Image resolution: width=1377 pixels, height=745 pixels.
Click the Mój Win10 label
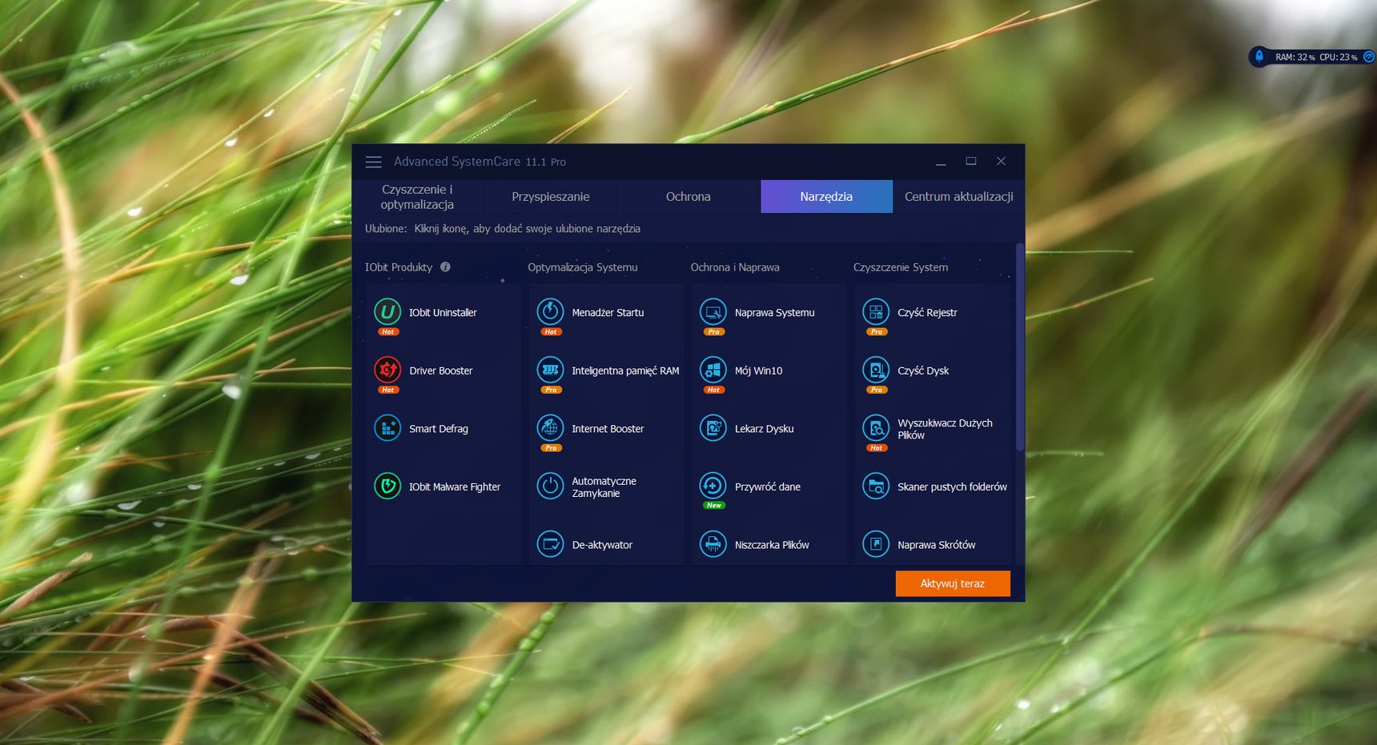758,370
